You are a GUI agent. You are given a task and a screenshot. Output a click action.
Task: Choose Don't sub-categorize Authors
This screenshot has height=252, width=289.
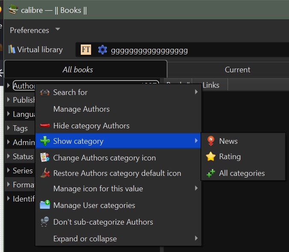103,222
